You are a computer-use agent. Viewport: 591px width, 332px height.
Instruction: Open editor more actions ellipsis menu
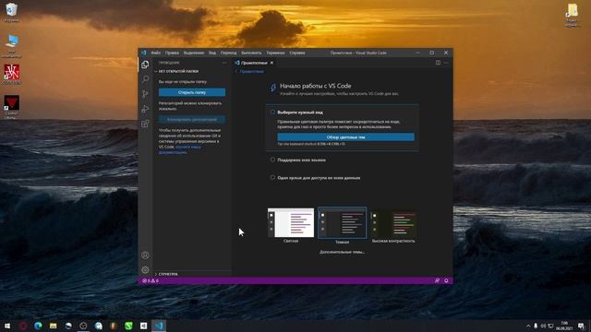click(x=446, y=63)
